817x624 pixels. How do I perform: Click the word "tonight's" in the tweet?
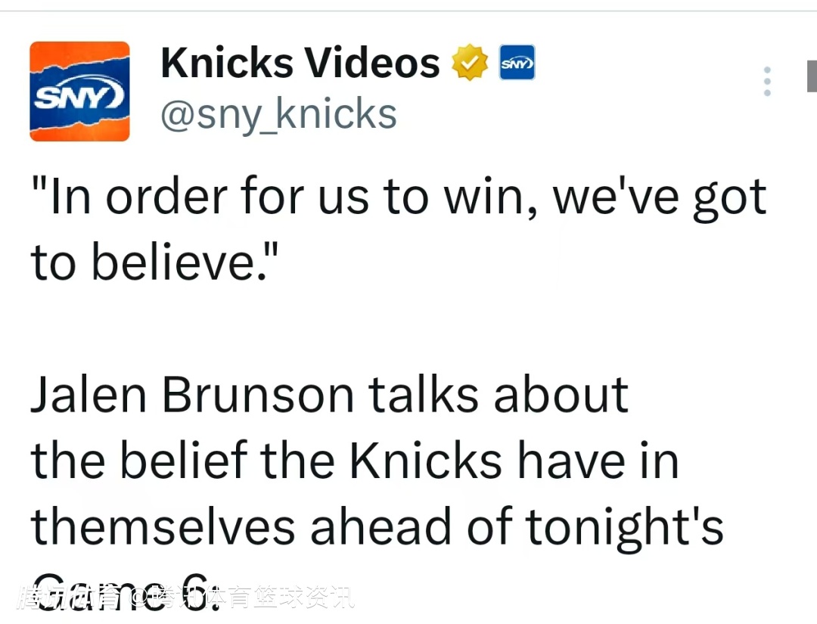(x=624, y=526)
